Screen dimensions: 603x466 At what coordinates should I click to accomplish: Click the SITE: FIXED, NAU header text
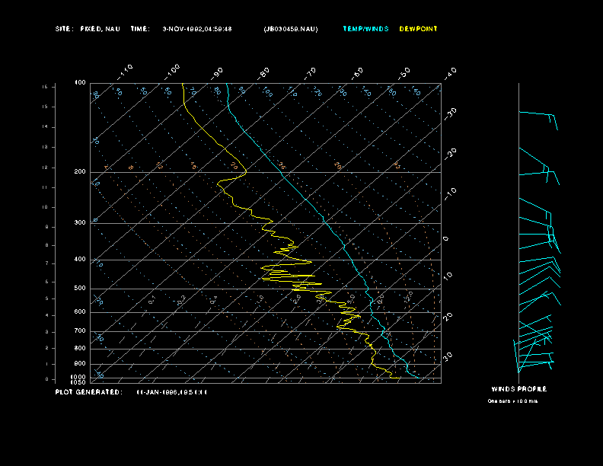(88, 29)
